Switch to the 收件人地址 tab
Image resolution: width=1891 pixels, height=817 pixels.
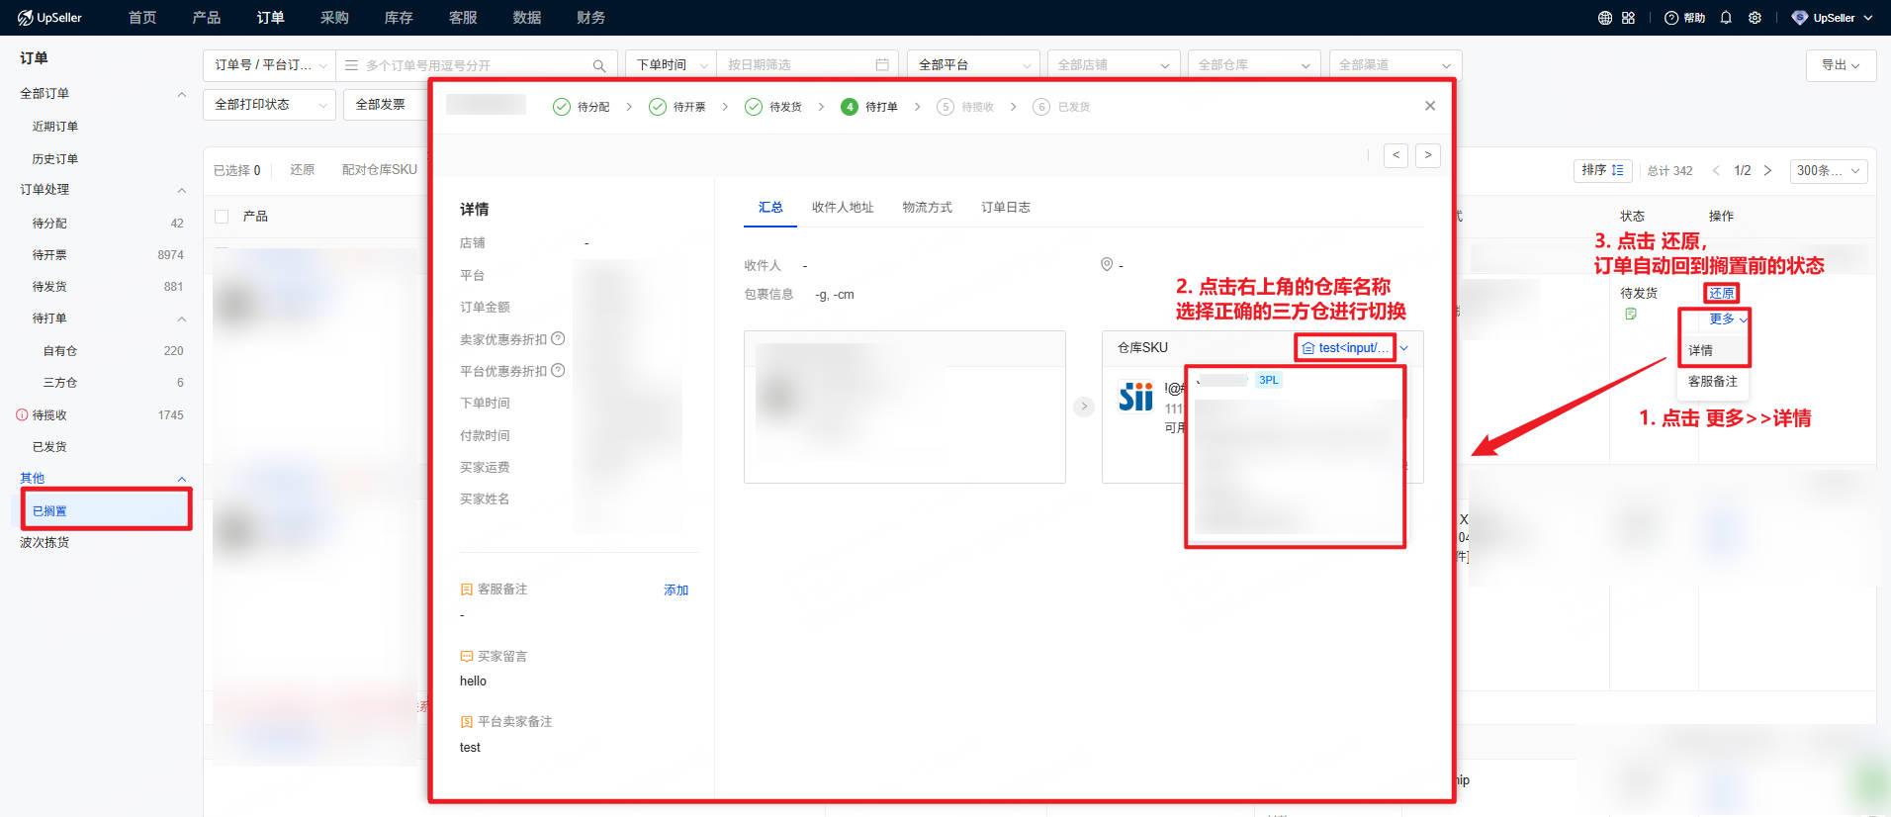coord(843,208)
